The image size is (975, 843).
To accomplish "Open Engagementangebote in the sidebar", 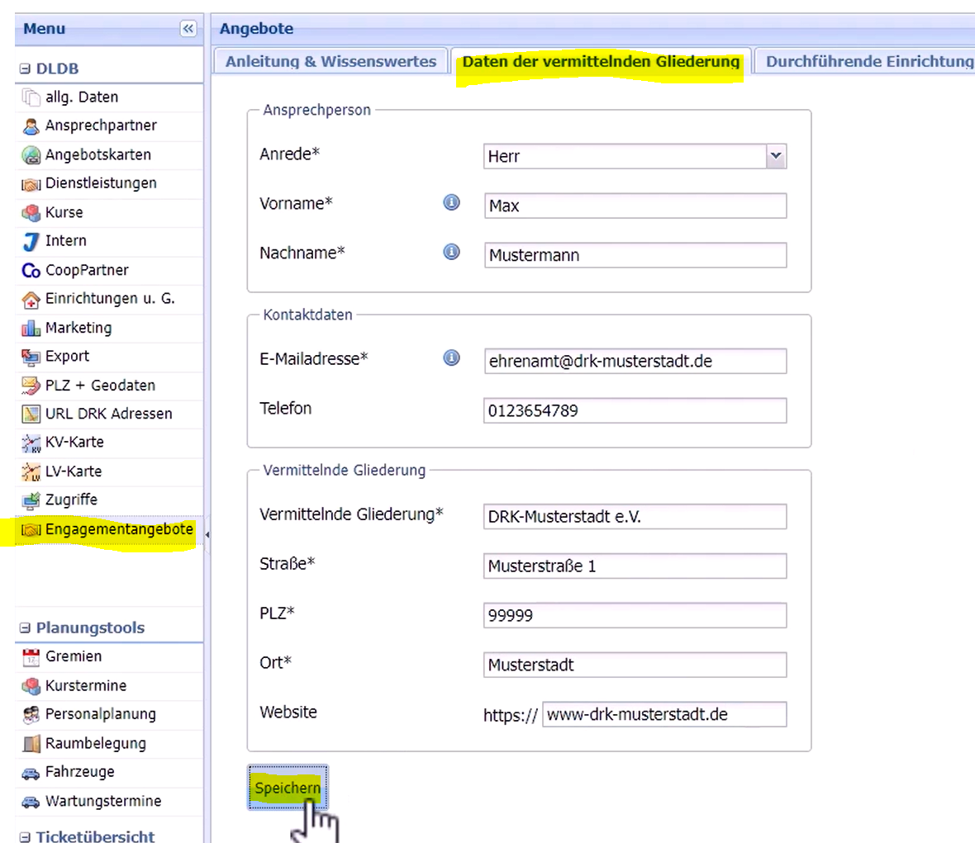I will tap(119, 530).
